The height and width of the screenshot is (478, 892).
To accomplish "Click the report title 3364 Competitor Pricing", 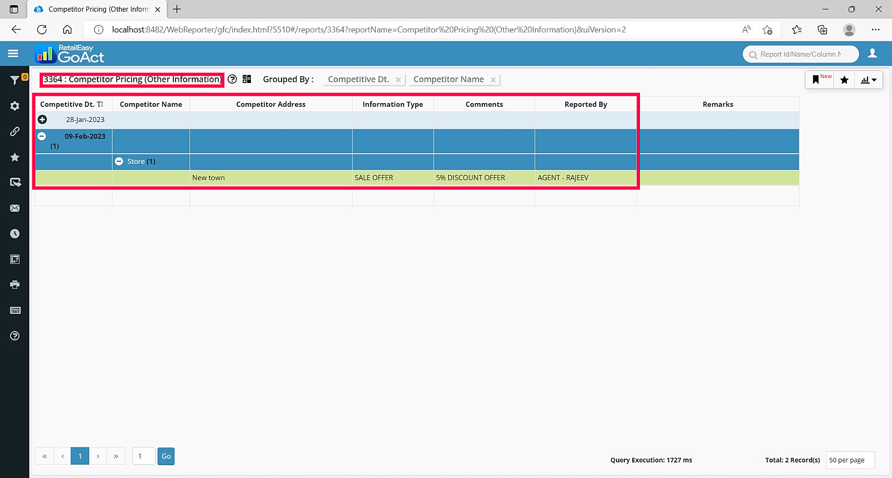I will point(132,80).
